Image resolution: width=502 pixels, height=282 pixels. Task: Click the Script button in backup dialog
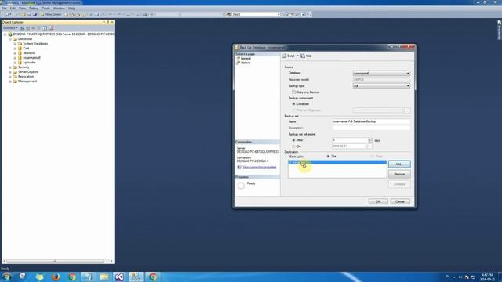(x=289, y=56)
